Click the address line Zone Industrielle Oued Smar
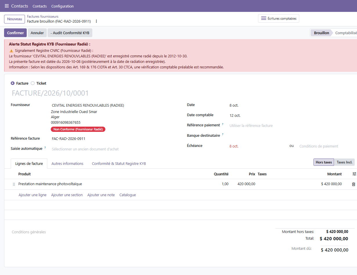 [74, 112]
